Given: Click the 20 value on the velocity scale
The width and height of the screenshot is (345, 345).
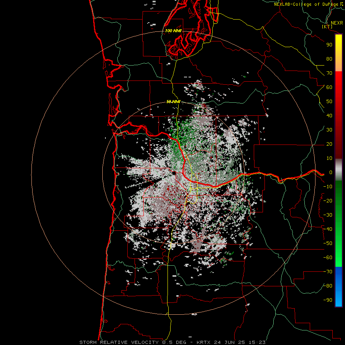Looking at the screenshot, I should pos(329,144).
